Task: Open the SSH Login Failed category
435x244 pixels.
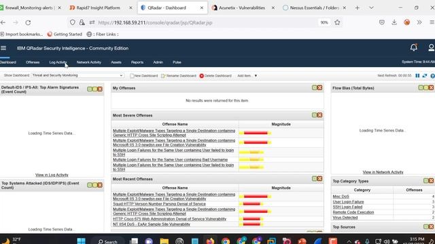Action: coord(347,207)
